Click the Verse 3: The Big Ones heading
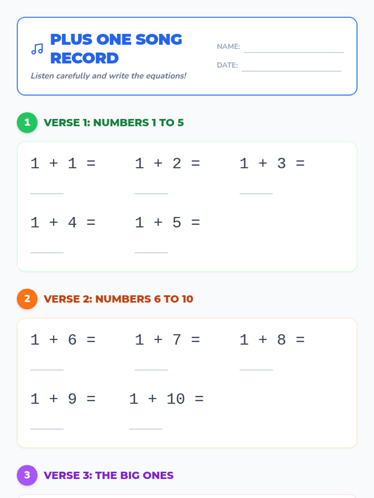The image size is (374, 498). 108,476
